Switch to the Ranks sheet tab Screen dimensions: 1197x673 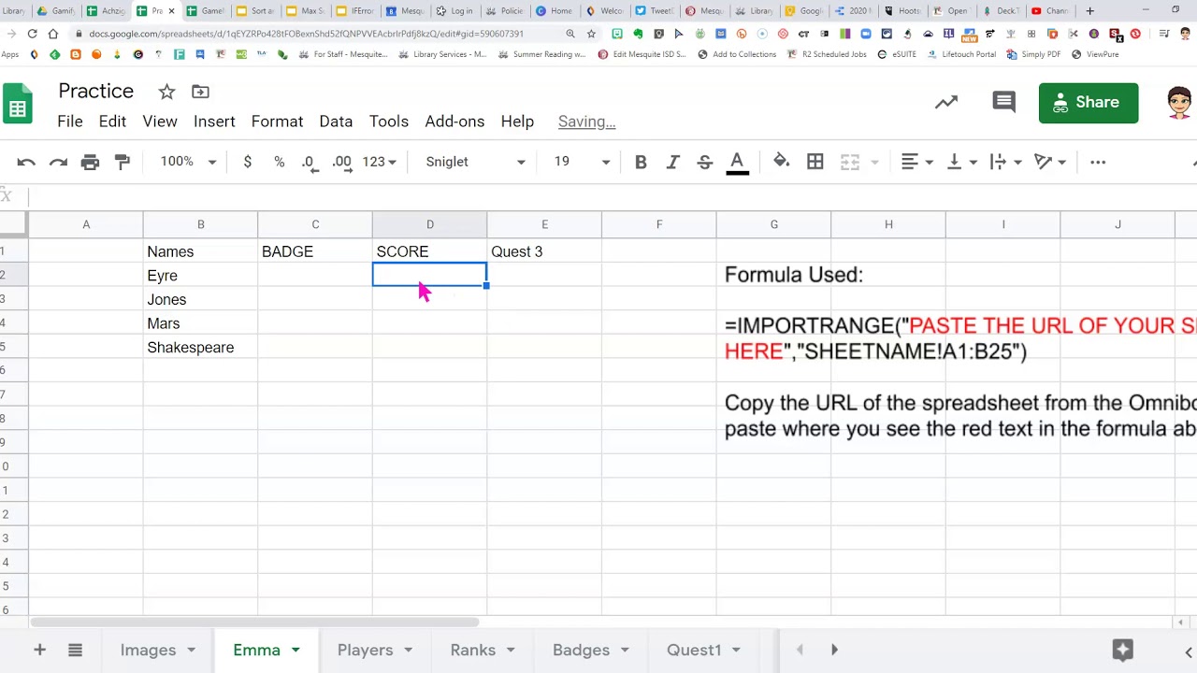coord(473,650)
